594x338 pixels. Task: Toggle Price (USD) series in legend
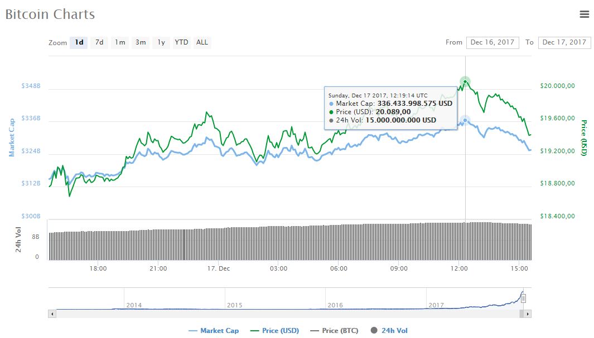click(x=275, y=330)
